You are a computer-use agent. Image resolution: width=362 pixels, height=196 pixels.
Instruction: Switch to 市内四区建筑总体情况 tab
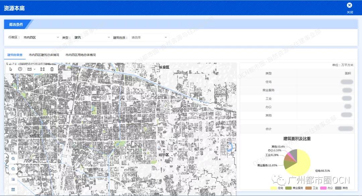(44, 55)
